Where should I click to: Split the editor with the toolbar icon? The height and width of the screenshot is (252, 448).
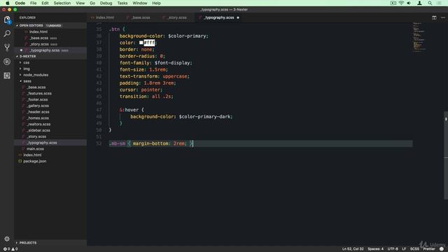[434, 17]
